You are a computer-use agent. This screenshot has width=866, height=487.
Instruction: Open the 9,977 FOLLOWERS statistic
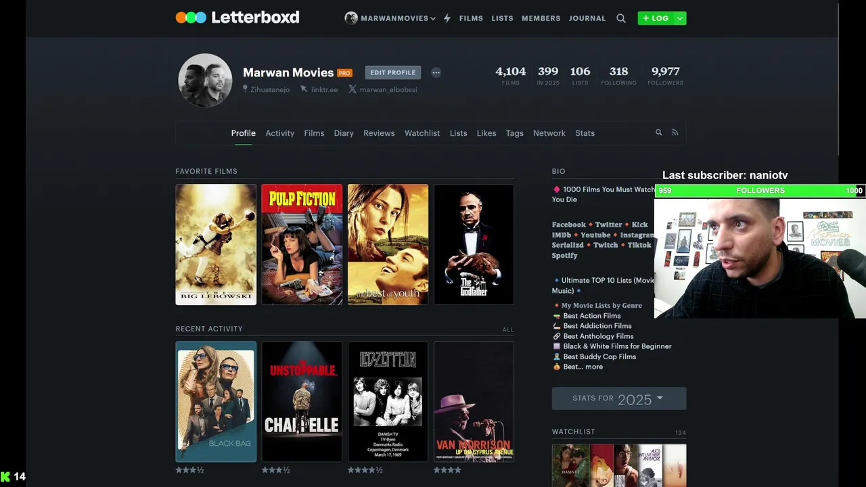coord(666,75)
